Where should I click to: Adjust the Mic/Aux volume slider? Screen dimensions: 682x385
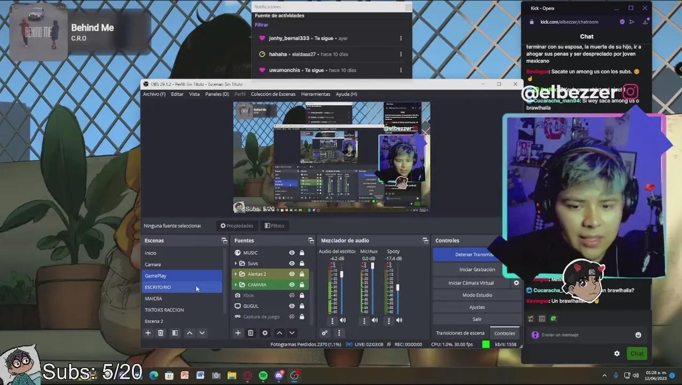(372, 265)
